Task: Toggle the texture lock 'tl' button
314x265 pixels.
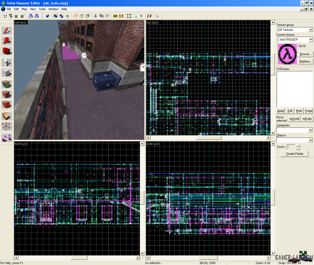Action: 141,16
